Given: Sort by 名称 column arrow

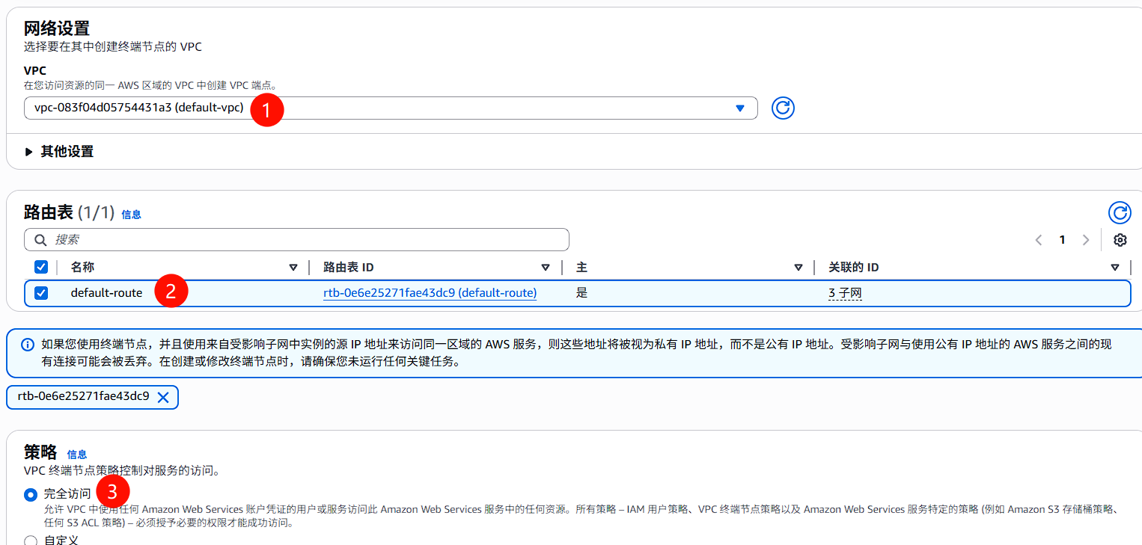Looking at the screenshot, I should [293, 268].
